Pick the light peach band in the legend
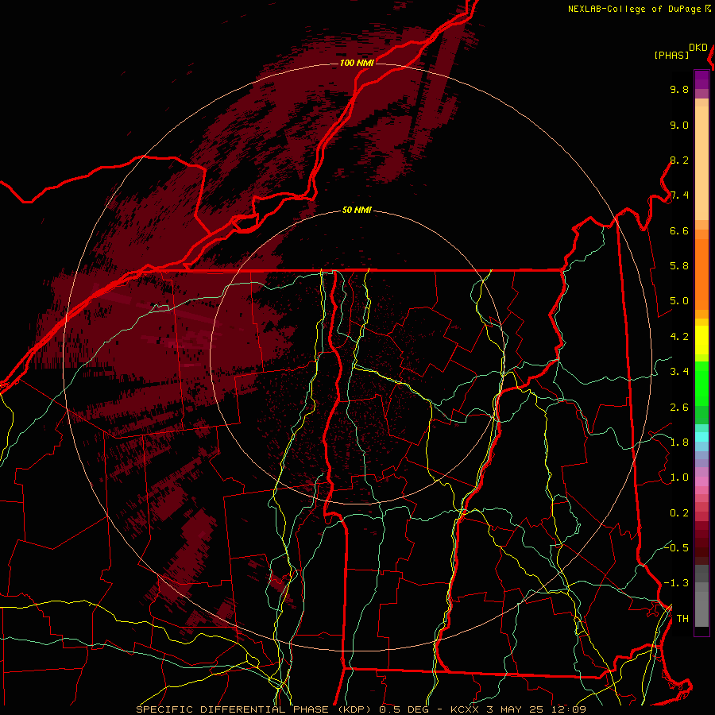 [x=701, y=163]
